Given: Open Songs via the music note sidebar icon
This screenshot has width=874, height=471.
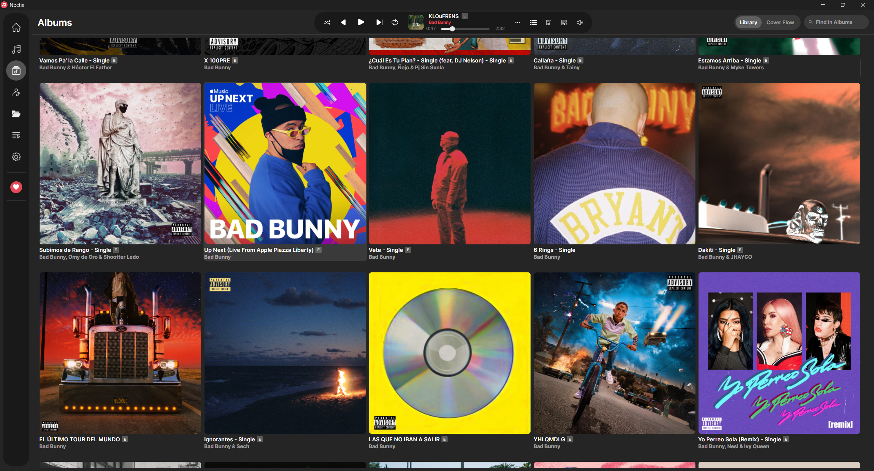Looking at the screenshot, I should 16,49.
